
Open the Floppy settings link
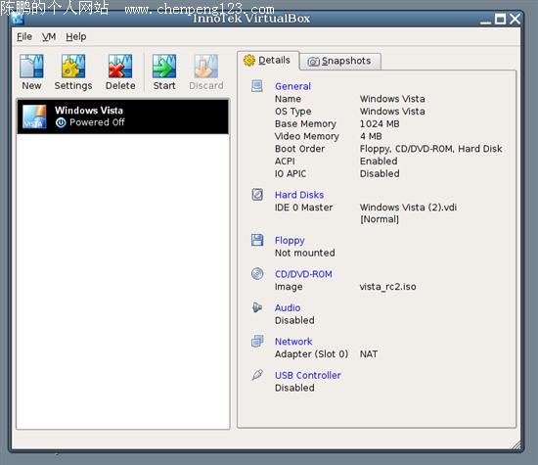coord(290,241)
